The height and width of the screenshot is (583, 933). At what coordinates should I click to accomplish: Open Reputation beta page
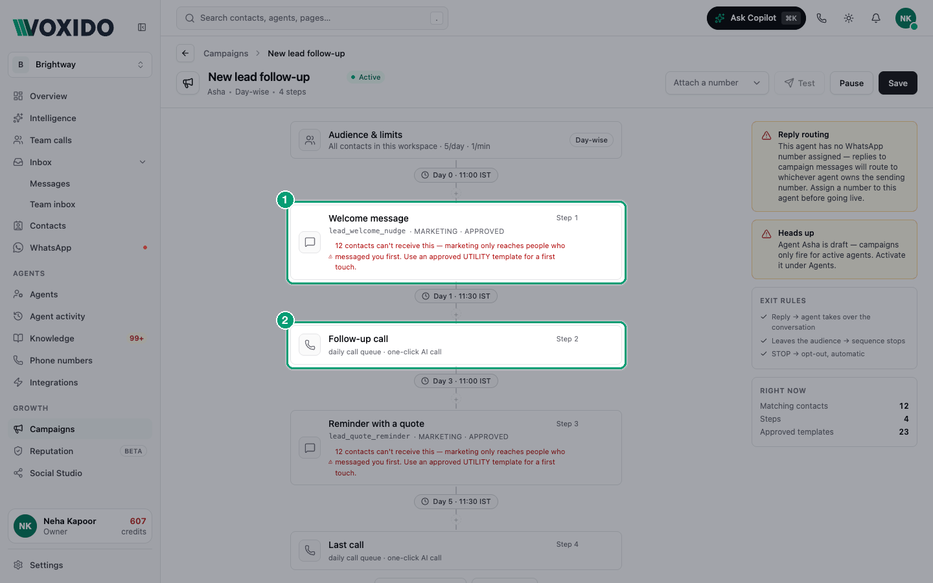(80, 451)
